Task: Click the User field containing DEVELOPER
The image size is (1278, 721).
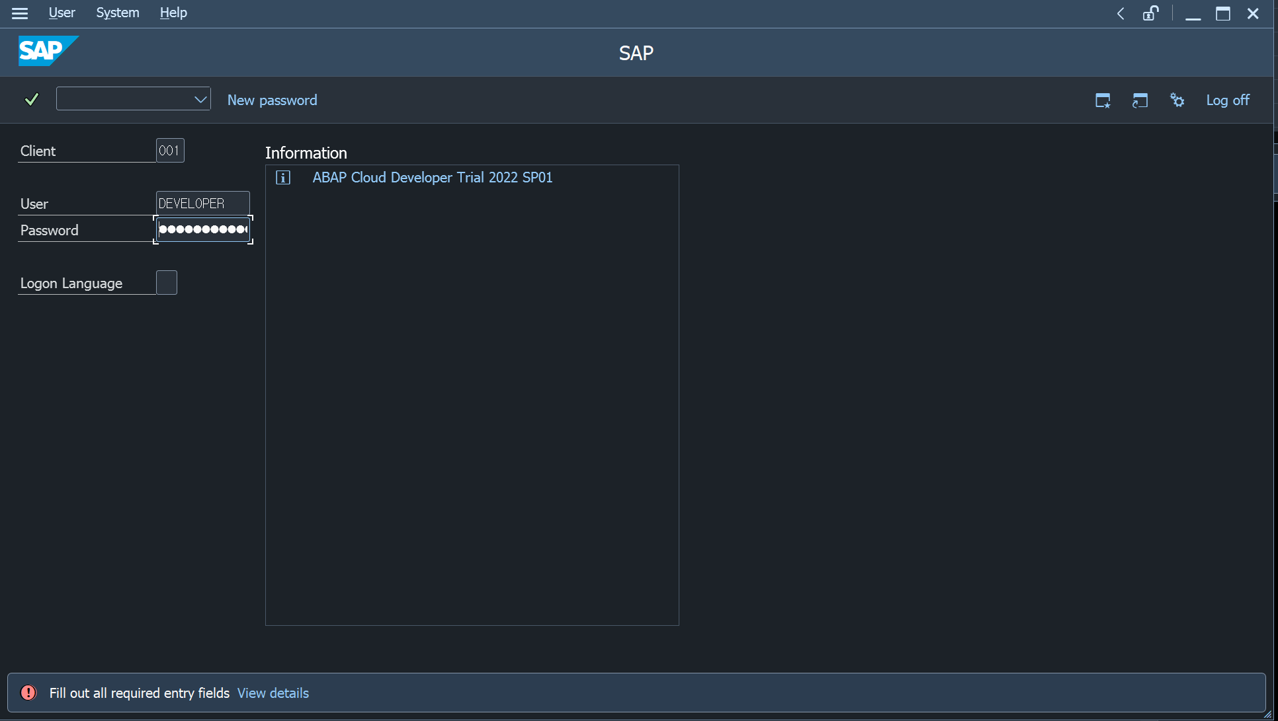Action: (x=202, y=204)
